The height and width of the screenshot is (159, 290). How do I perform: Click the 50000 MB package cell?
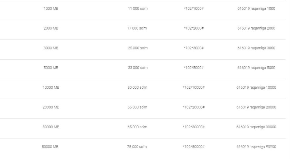(50, 147)
